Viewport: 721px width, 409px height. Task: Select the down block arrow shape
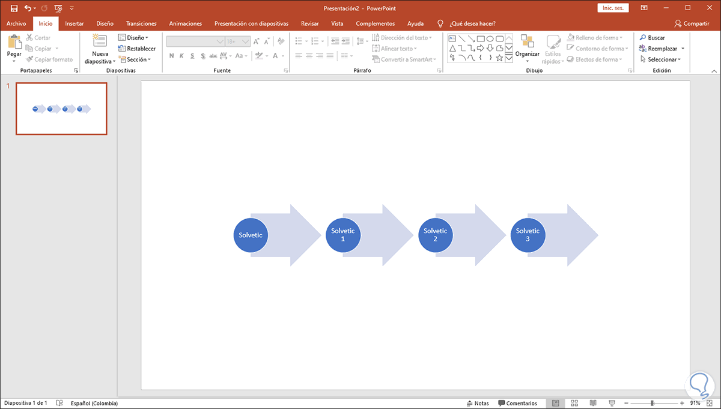(490, 47)
